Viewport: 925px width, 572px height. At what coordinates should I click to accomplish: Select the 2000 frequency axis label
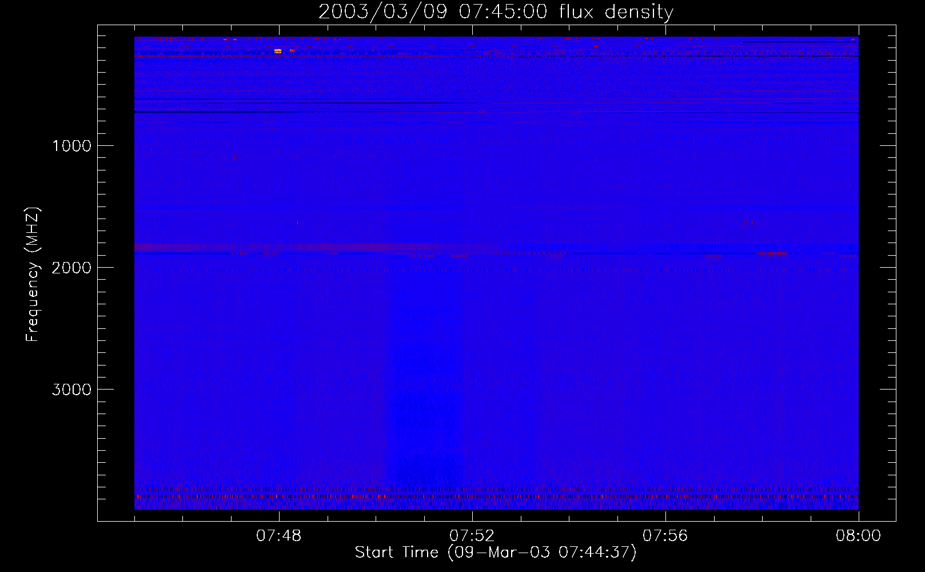click(71, 268)
